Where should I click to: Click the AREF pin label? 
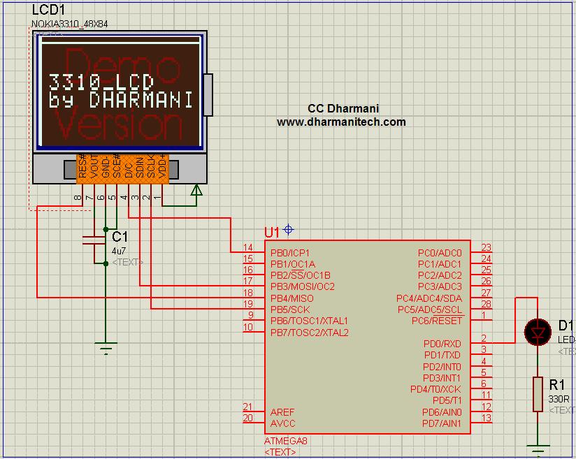pos(282,412)
